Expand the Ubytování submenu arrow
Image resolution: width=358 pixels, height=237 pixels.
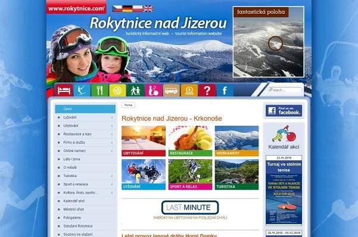tap(112, 126)
